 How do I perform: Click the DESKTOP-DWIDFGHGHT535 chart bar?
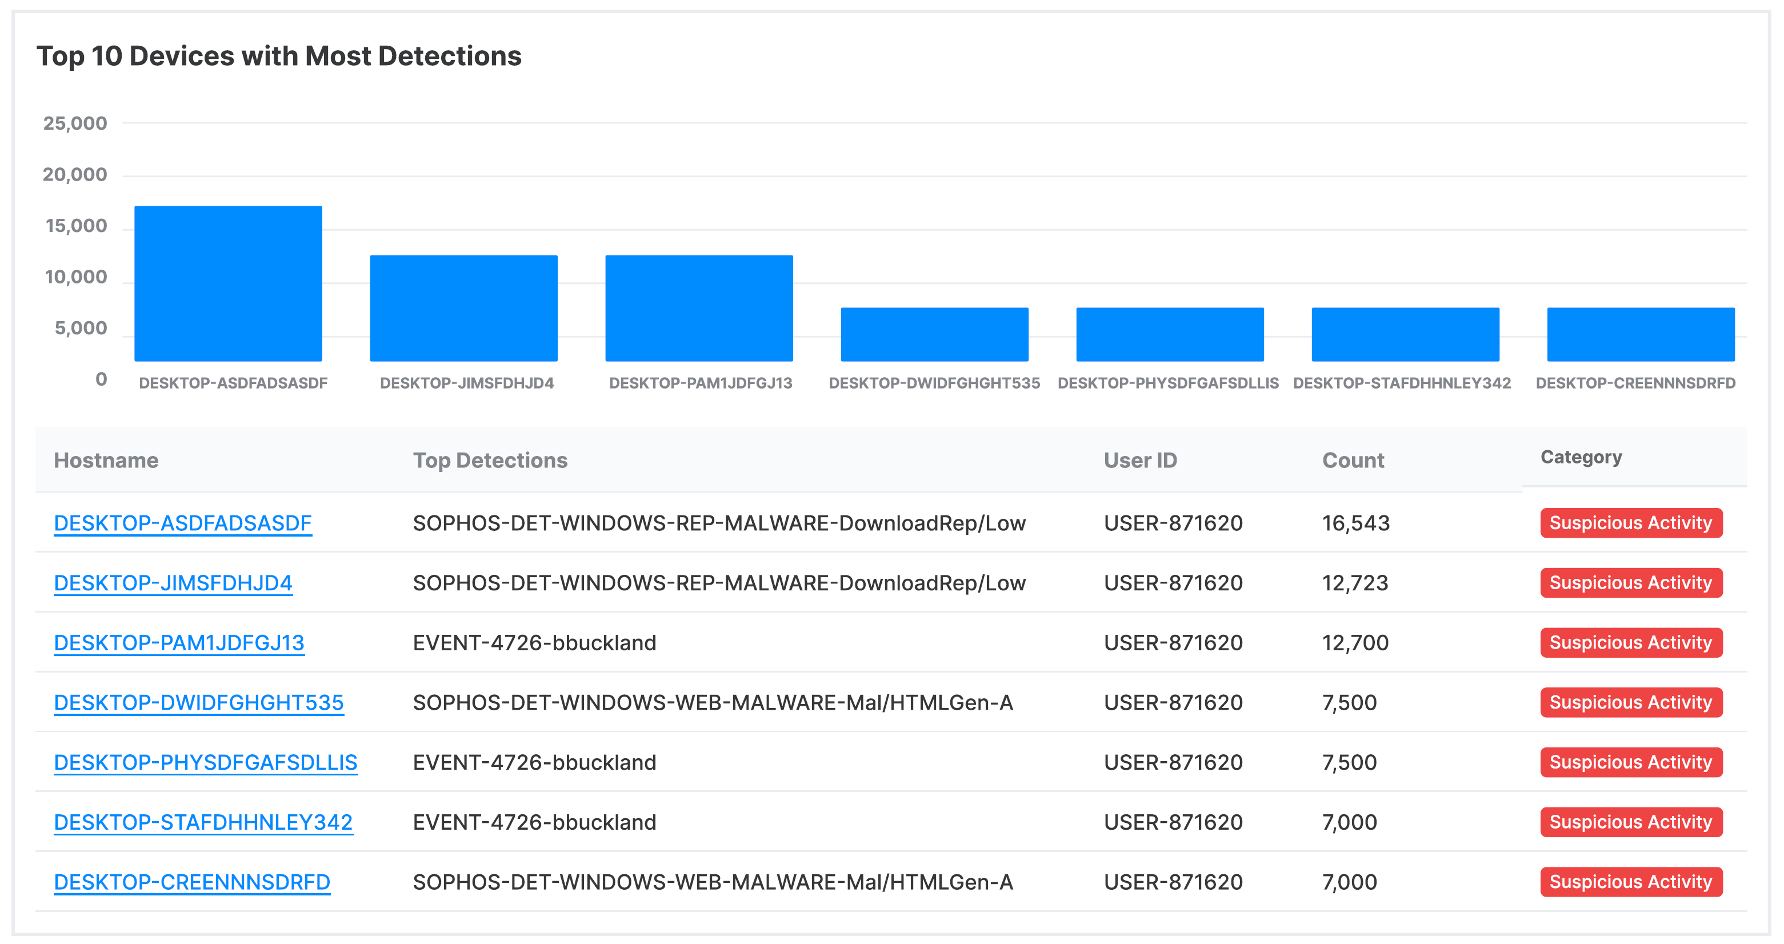click(934, 334)
